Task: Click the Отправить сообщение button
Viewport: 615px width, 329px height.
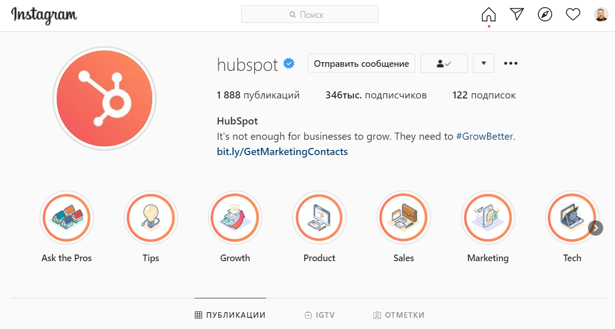Action: pos(361,64)
